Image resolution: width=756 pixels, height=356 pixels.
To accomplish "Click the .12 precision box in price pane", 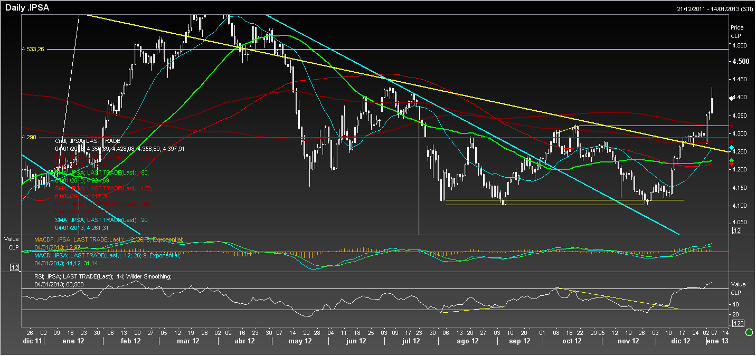I will tap(737, 230).
